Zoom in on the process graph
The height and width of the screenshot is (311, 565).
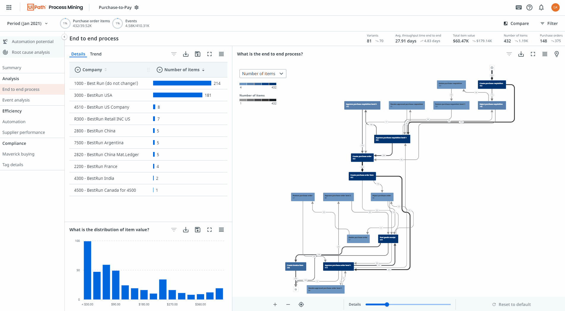point(275,304)
